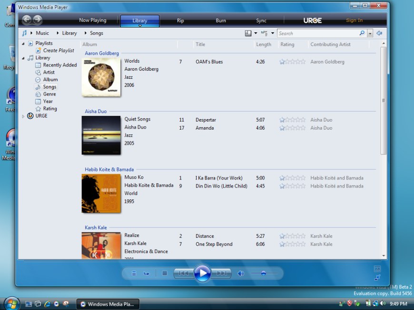
Task: Open the Library tab
Action: 140,20
